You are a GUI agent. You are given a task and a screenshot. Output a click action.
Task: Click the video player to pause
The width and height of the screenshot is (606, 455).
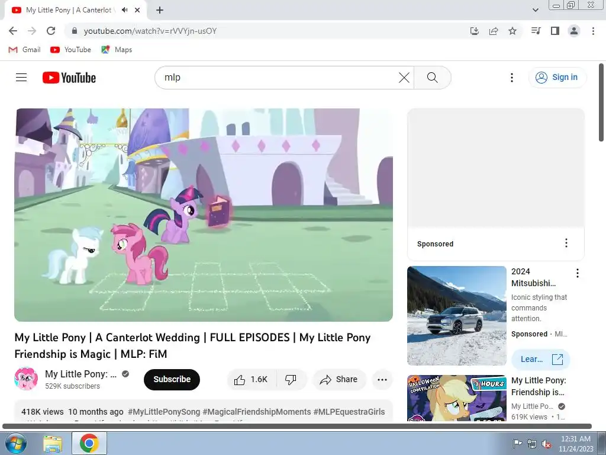pyautogui.click(x=204, y=214)
